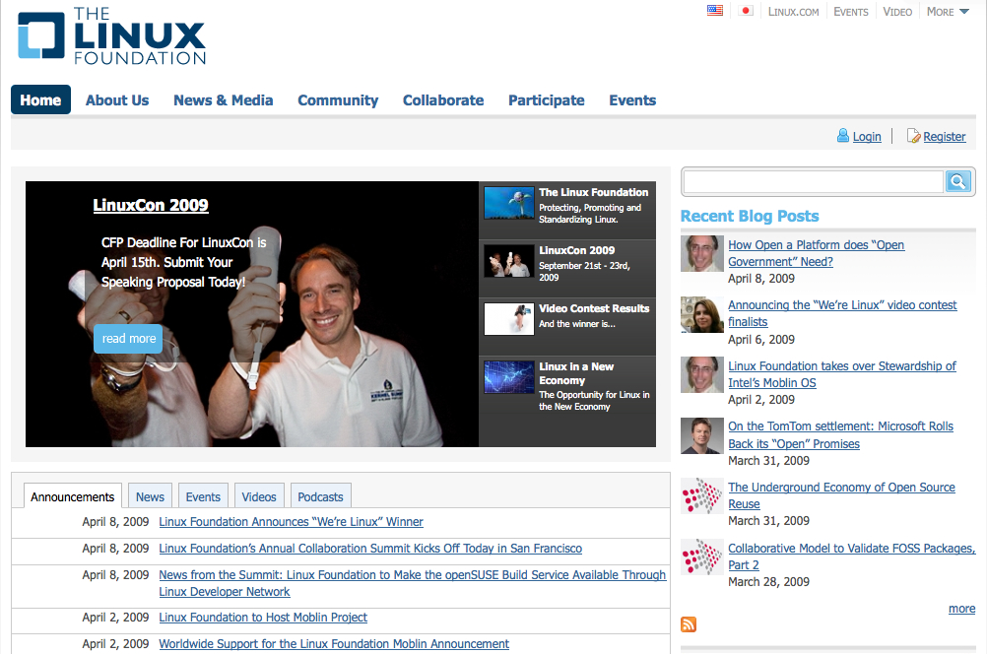Viewport: 987px width, 654px height.
Task: Click the avatar beside the TomTom settlement post
Action: coord(701,435)
